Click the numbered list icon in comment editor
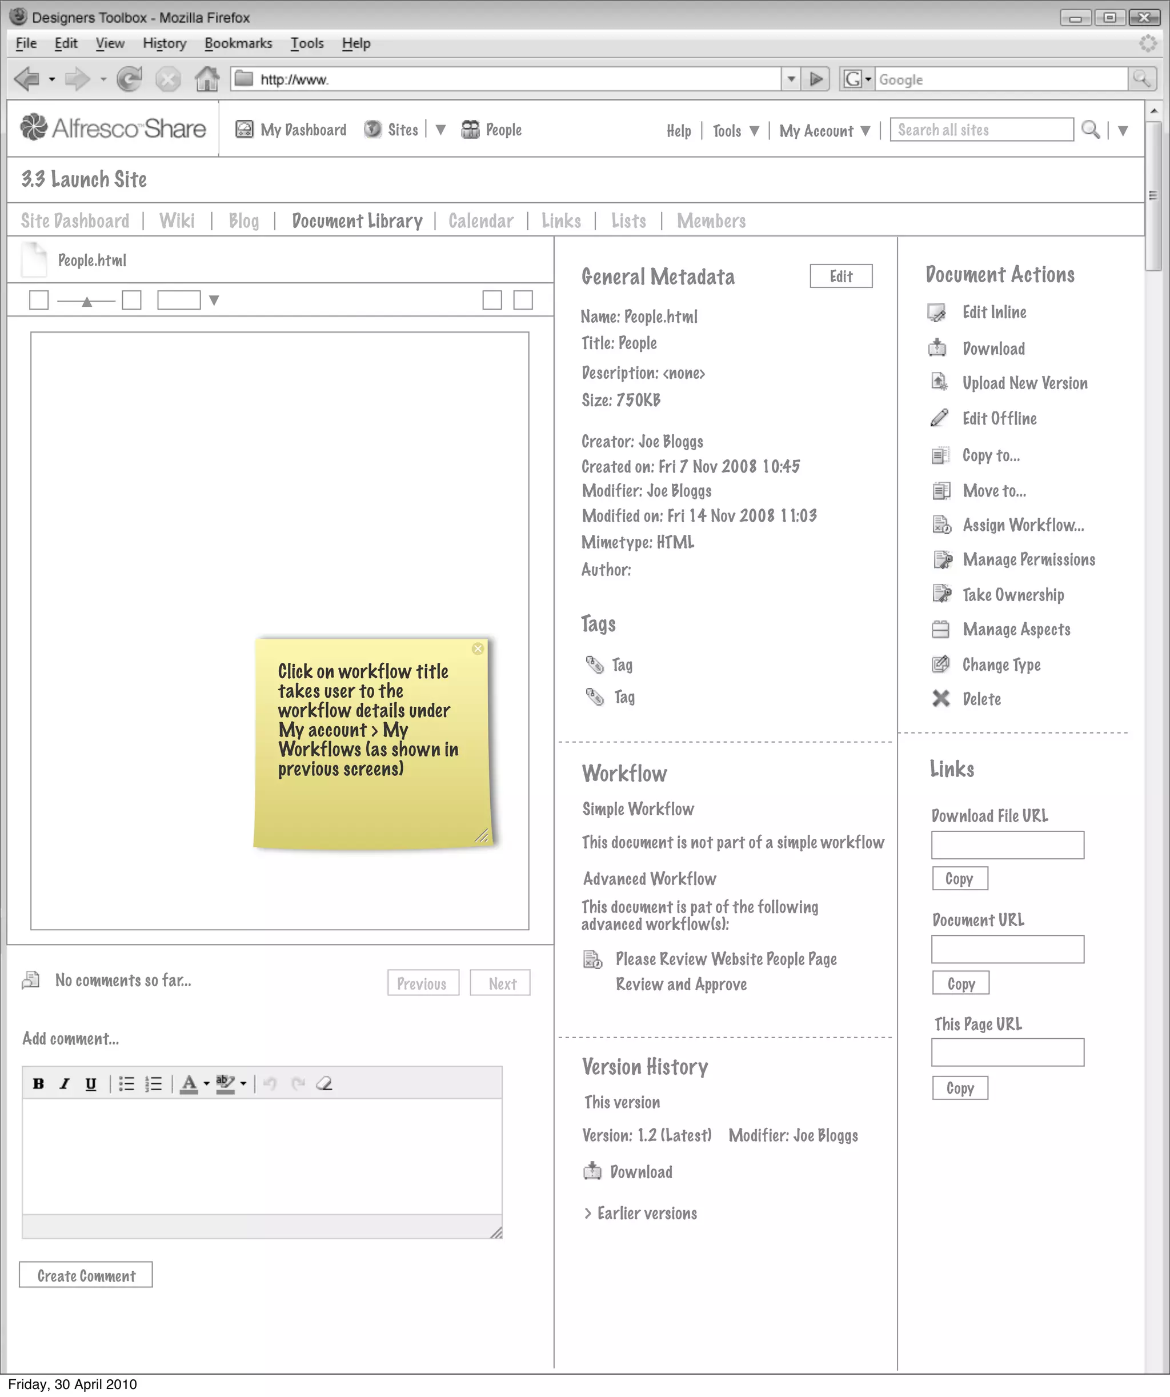Viewport: 1170px width, 1397px height. [154, 1084]
